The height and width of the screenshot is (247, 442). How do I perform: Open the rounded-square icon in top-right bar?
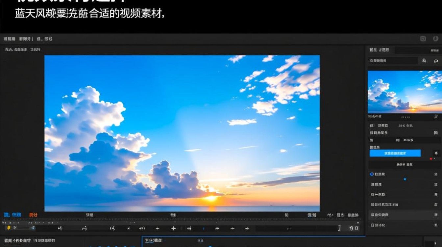[x=423, y=39]
